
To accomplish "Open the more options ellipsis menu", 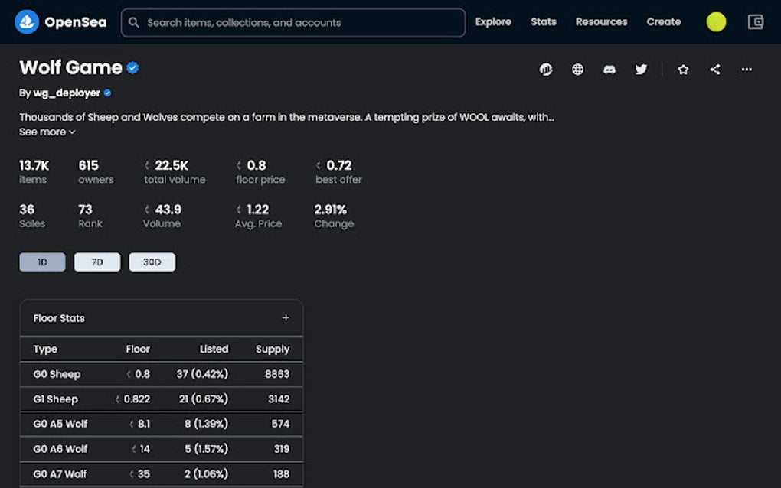I will pyautogui.click(x=747, y=69).
